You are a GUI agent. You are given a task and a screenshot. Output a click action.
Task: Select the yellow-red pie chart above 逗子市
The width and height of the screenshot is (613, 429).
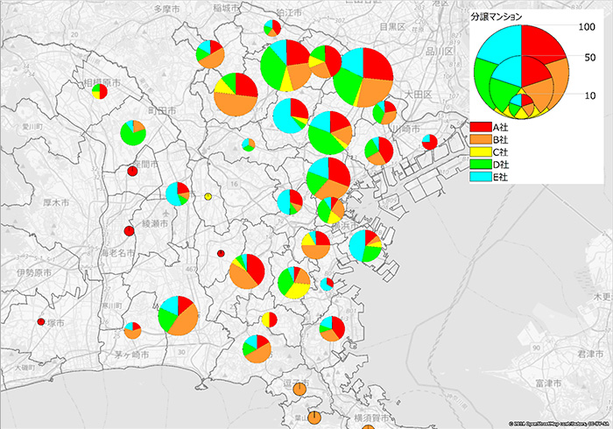click(x=269, y=320)
